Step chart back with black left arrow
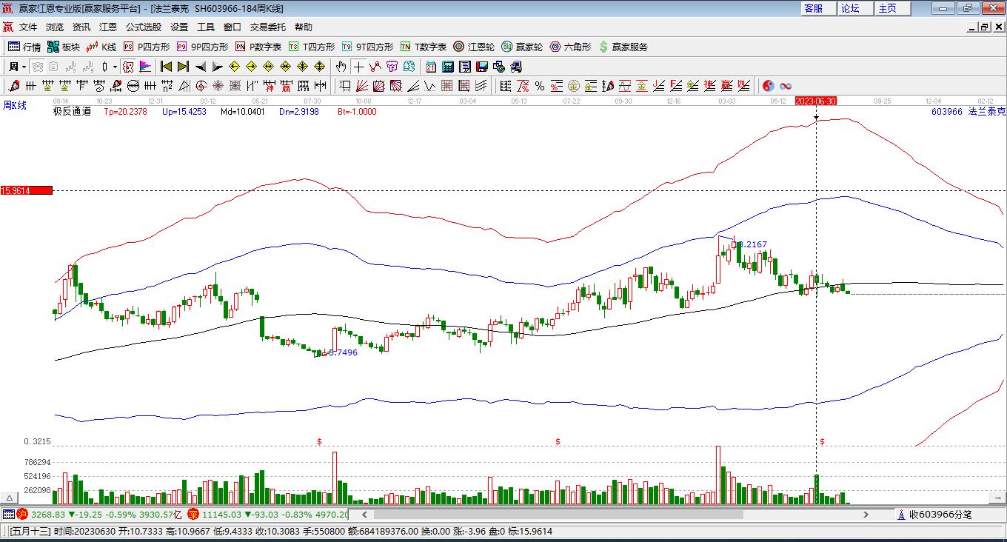This screenshot has width=1007, height=542. (200, 67)
